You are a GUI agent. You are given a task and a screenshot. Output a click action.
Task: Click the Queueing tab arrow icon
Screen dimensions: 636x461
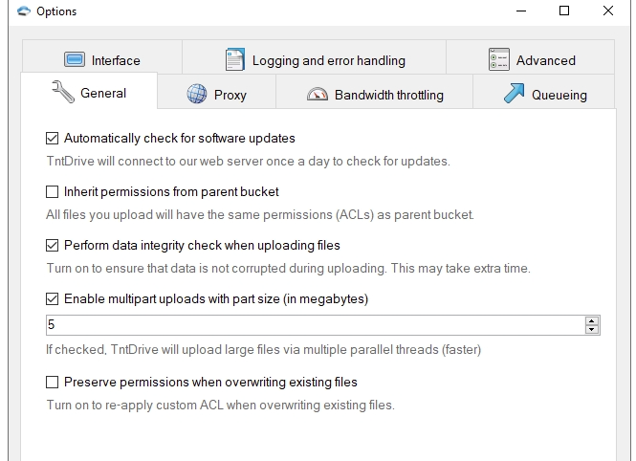(514, 94)
